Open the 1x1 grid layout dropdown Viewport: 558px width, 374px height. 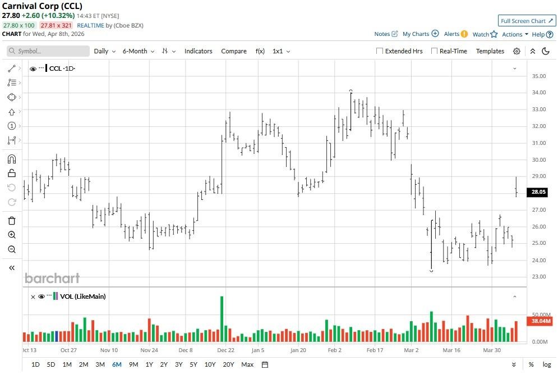281,51
